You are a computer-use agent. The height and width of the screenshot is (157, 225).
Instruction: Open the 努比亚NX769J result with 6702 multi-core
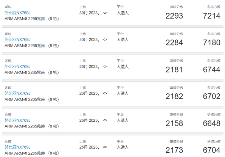17,93
